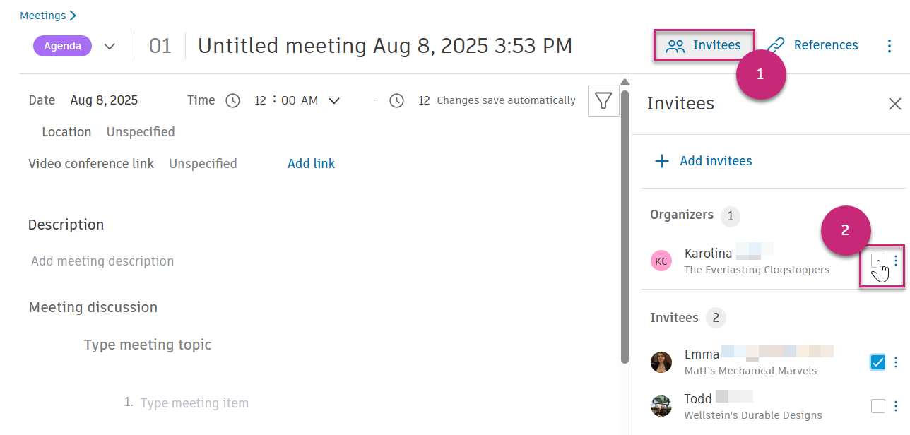910x435 pixels.
Task: Expand the Agenda status dropdown
Action: click(x=110, y=47)
